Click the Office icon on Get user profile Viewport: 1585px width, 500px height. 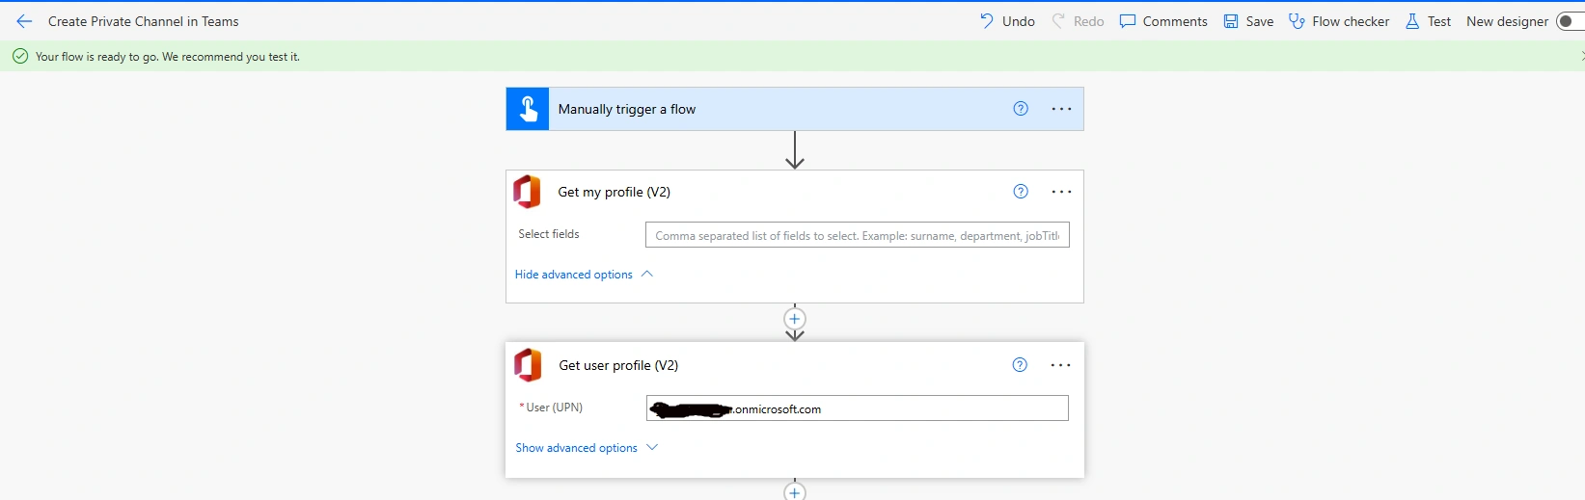click(528, 365)
